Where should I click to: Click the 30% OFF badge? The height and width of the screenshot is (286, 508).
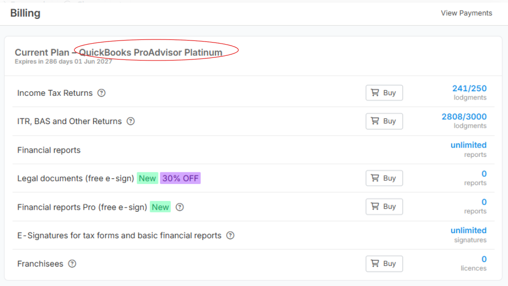click(x=180, y=178)
